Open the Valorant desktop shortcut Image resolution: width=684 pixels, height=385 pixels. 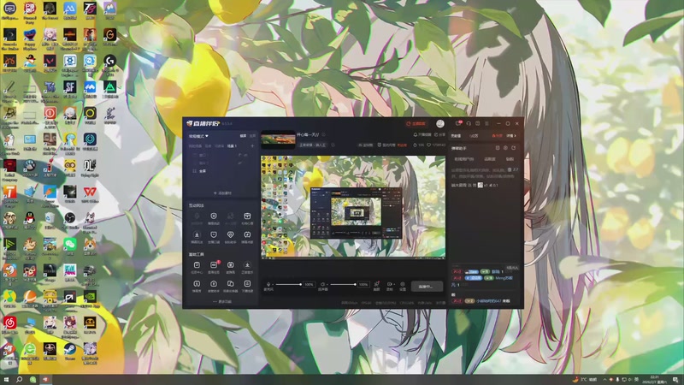[x=50, y=62]
